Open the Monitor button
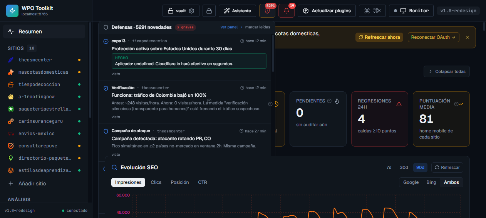The width and height of the screenshot is (486, 218). click(x=411, y=11)
